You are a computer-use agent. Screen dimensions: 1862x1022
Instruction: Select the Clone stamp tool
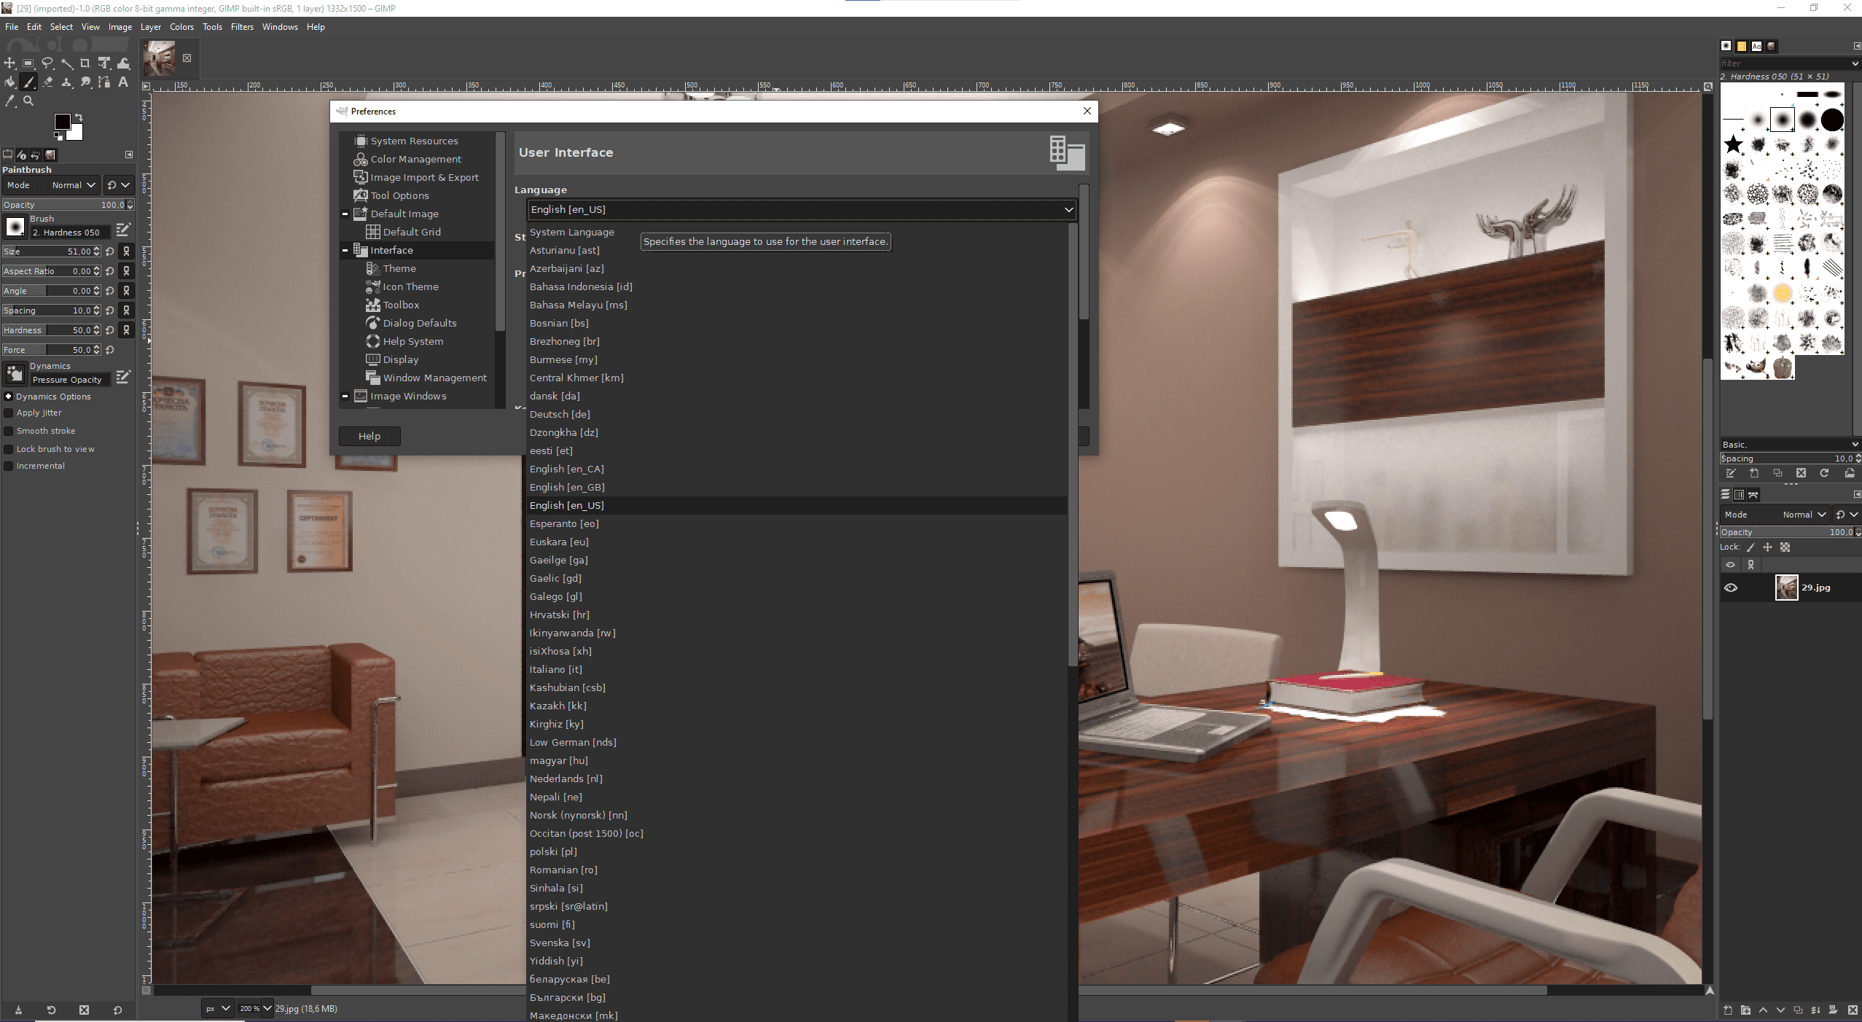point(66,82)
